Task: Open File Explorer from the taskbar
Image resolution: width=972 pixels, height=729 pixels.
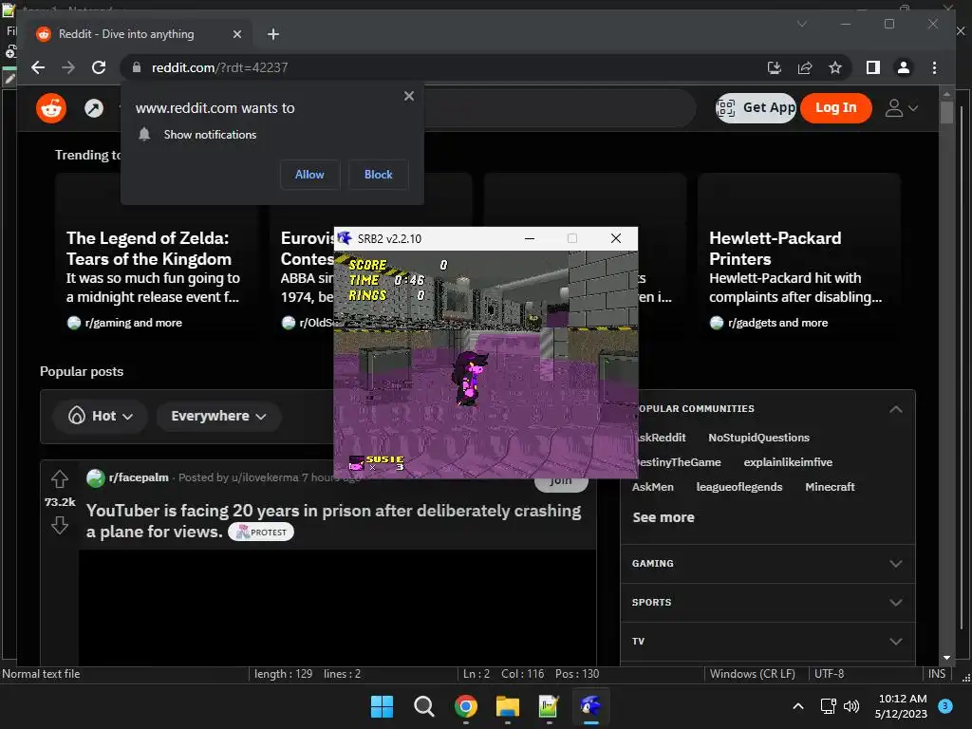Action: tap(507, 706)
